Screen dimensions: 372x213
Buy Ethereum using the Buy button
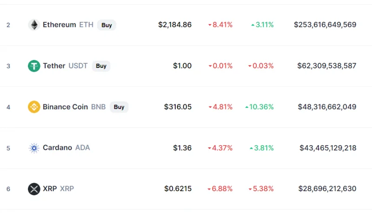106,25
